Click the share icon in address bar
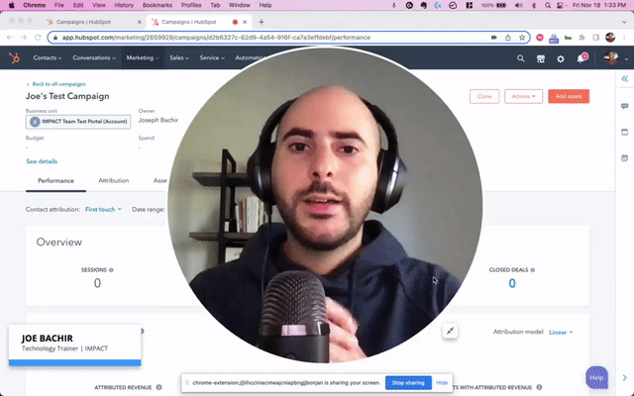 (508, 38)
